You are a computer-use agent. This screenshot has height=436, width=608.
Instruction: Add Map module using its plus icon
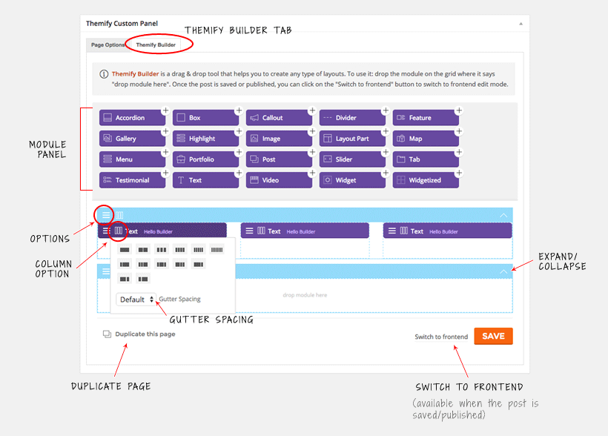[x=459, y=131]
